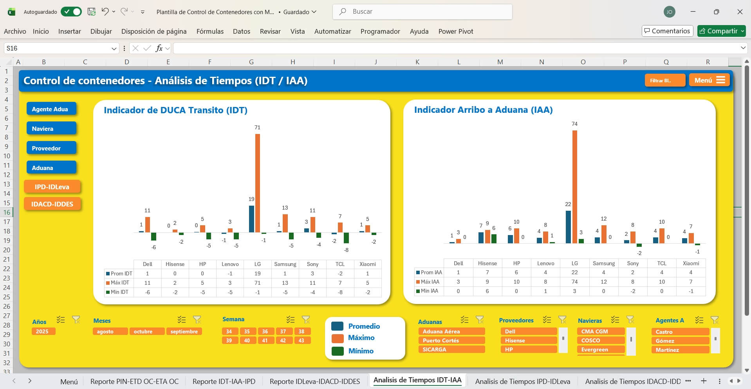
Task: Toggle the agosto month slicer item
Action: click(x=110, y=331)
